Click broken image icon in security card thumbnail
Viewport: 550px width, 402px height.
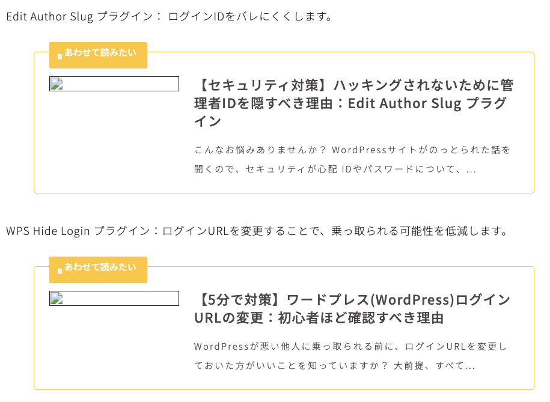click(x=56, y=84)
